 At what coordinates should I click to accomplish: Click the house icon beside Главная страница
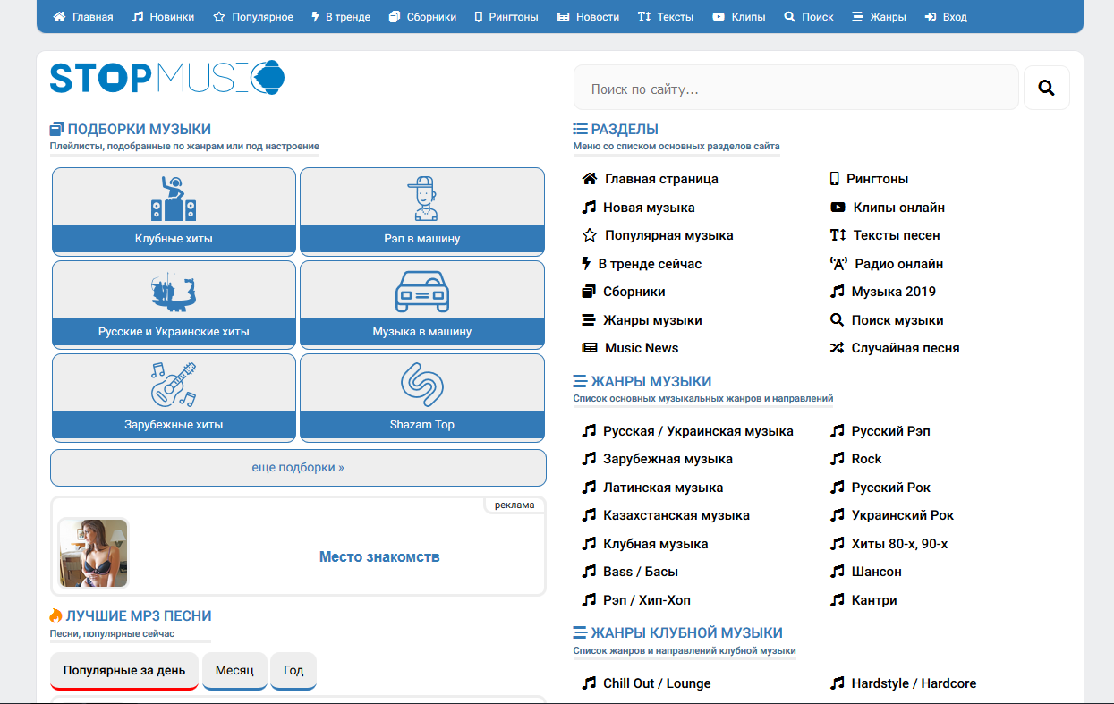(590, 179)
